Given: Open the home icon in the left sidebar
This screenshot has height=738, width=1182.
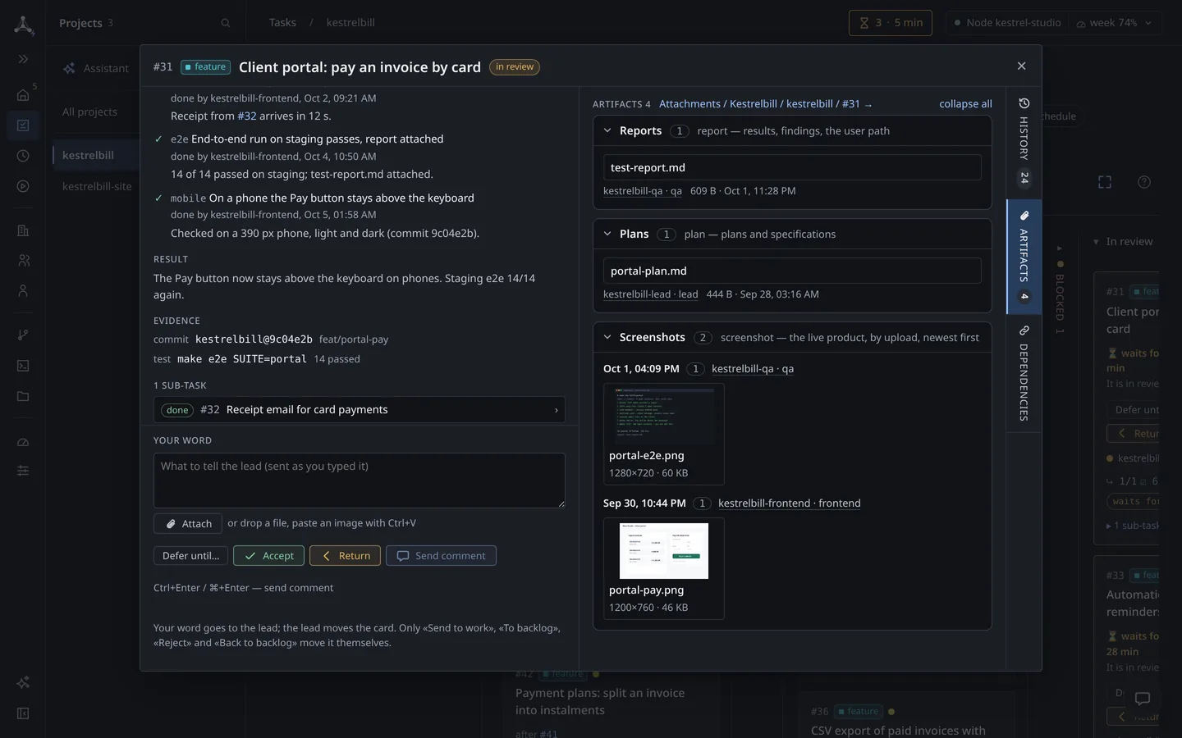Looking at the screenshot, I should 23,95.
